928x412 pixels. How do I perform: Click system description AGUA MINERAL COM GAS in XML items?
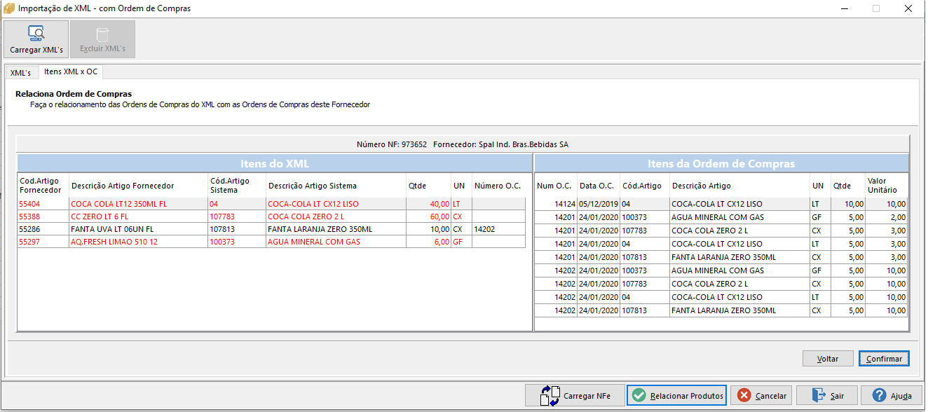(336, 242)
